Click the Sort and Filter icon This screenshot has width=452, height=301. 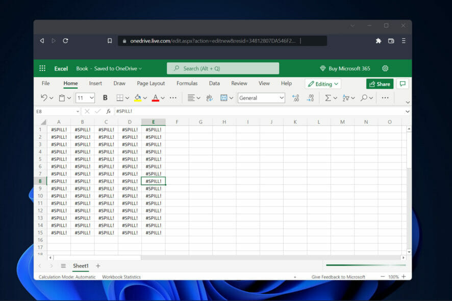point(345,98)
